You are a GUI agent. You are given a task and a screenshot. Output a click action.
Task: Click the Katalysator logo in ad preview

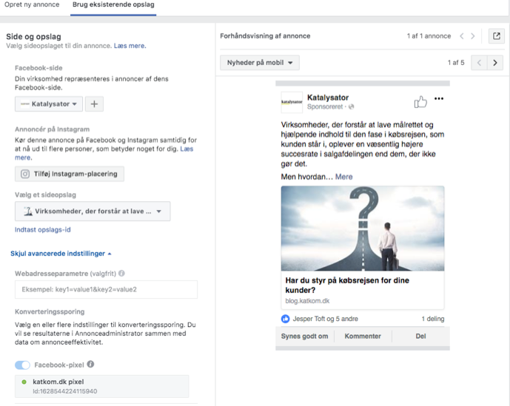[292, 102]
